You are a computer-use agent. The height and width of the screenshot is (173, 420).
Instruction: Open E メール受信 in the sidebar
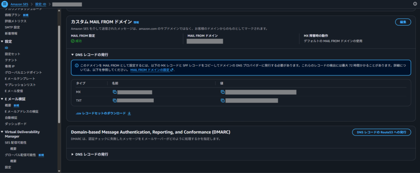tap(14, 91)
